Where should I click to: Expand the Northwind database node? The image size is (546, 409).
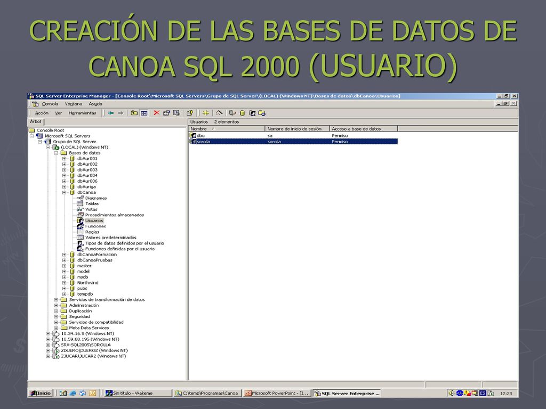(64, 283)
